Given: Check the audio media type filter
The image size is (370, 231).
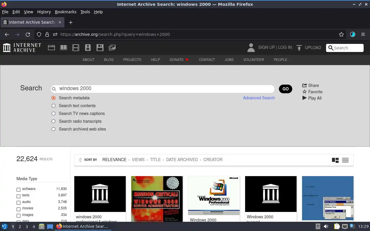Looking at the screenshot, I should [x=18, y=203].
